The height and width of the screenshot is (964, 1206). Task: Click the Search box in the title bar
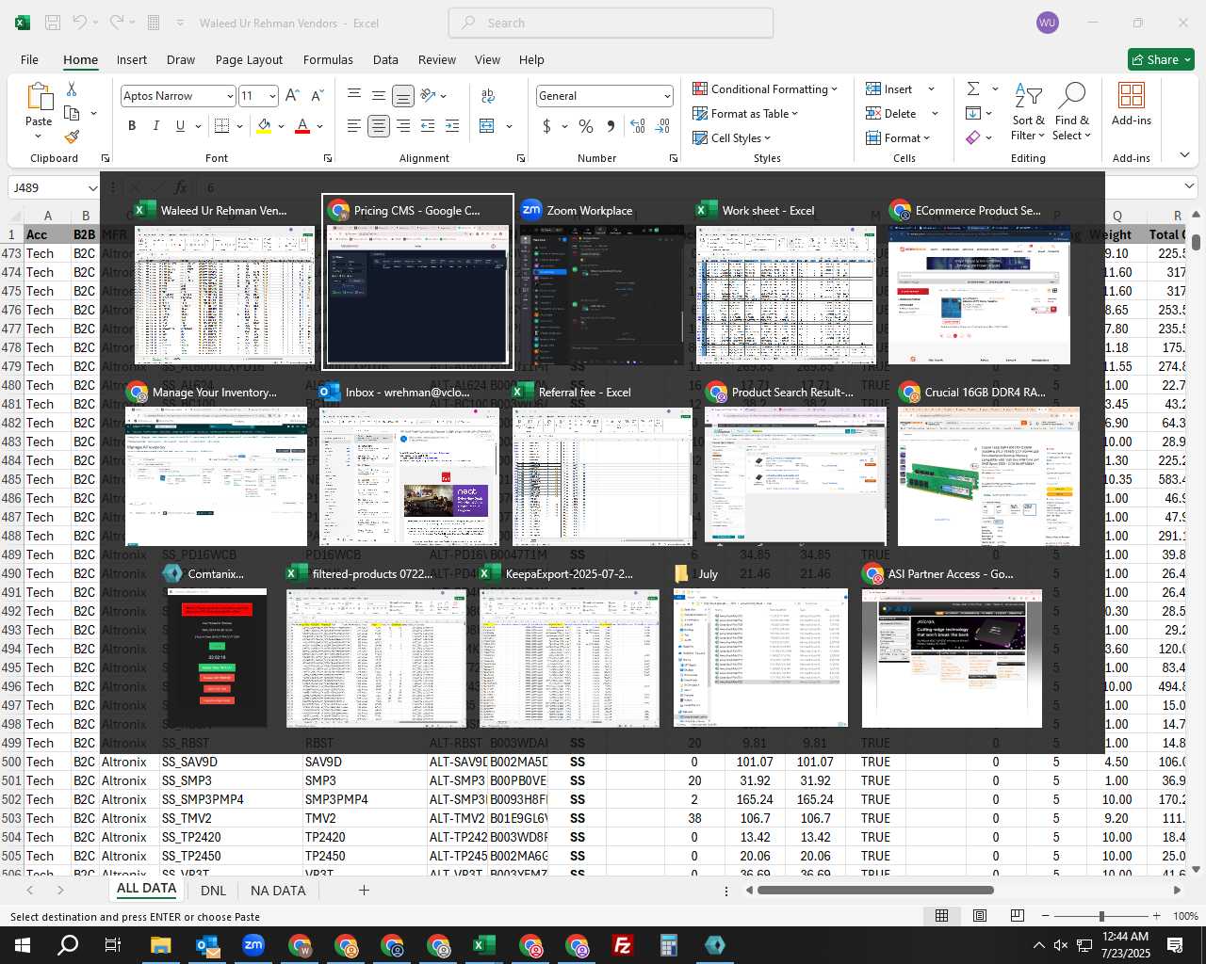pyautogui.click(x=611, y=23)
